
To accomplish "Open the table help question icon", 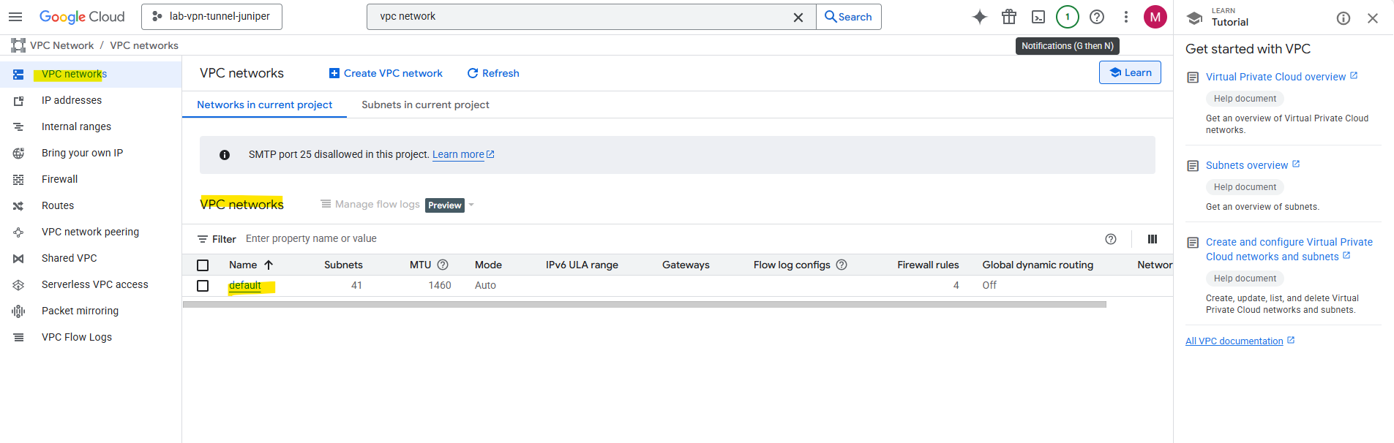I will 1111,239.
